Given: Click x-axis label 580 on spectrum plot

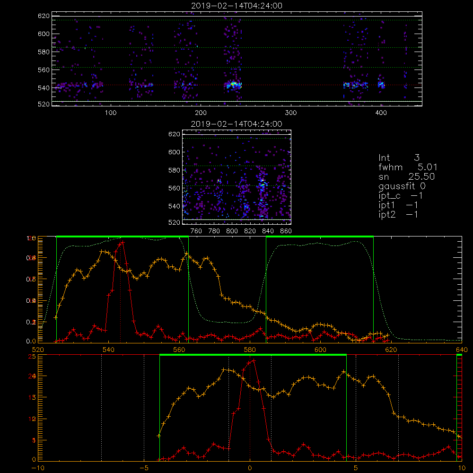Looking at the screenshot, I should click(250, 350).
